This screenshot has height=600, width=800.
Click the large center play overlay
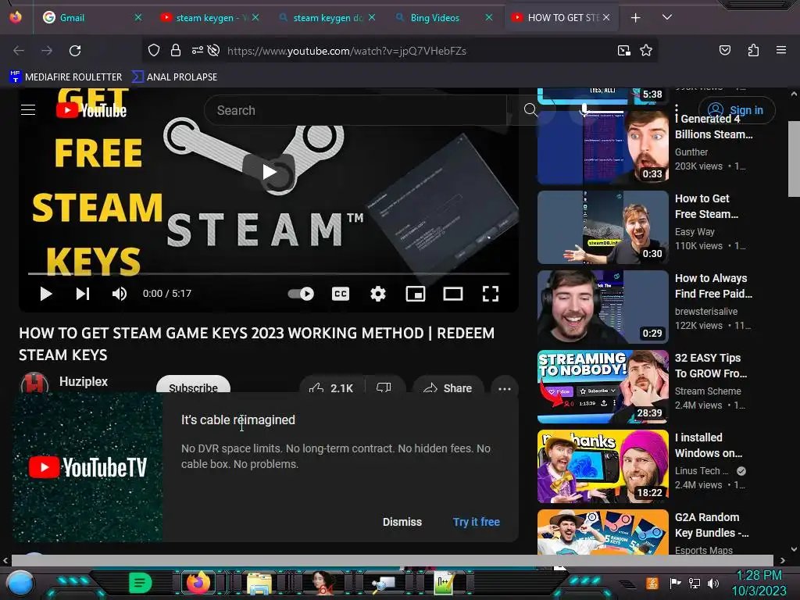269,172
